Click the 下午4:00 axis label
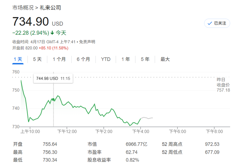 141,132
